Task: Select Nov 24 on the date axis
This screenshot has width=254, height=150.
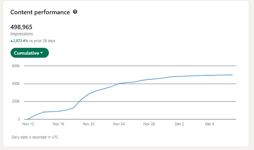Action: (x=119, y=124)
